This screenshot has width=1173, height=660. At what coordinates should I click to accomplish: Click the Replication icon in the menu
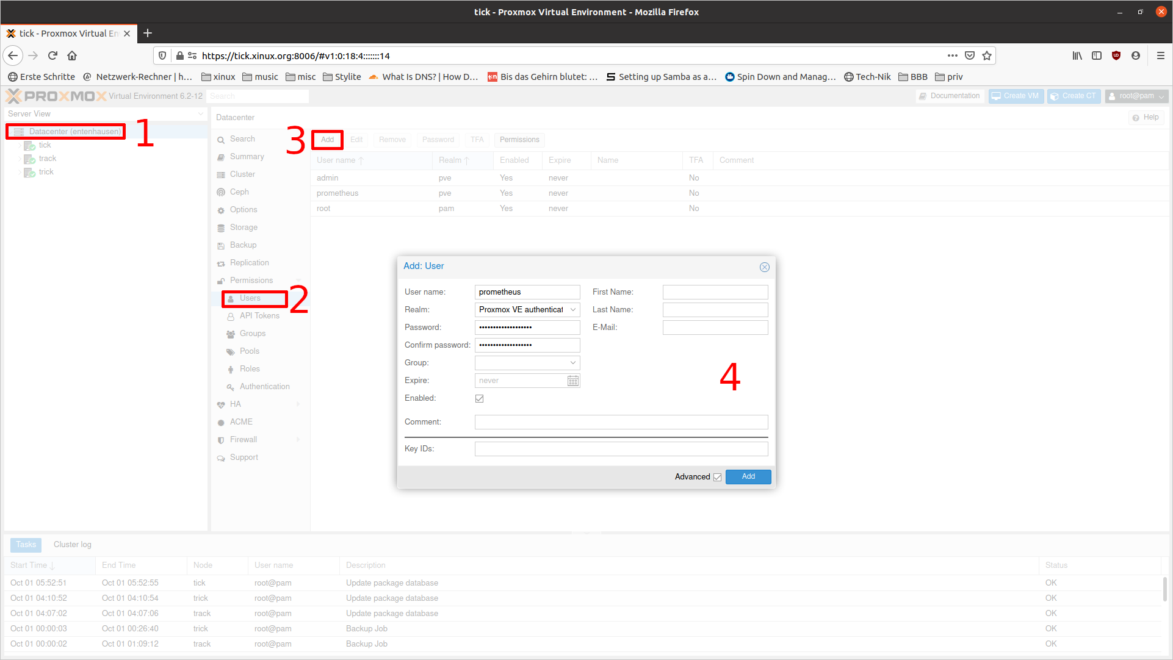click(221, 264)
